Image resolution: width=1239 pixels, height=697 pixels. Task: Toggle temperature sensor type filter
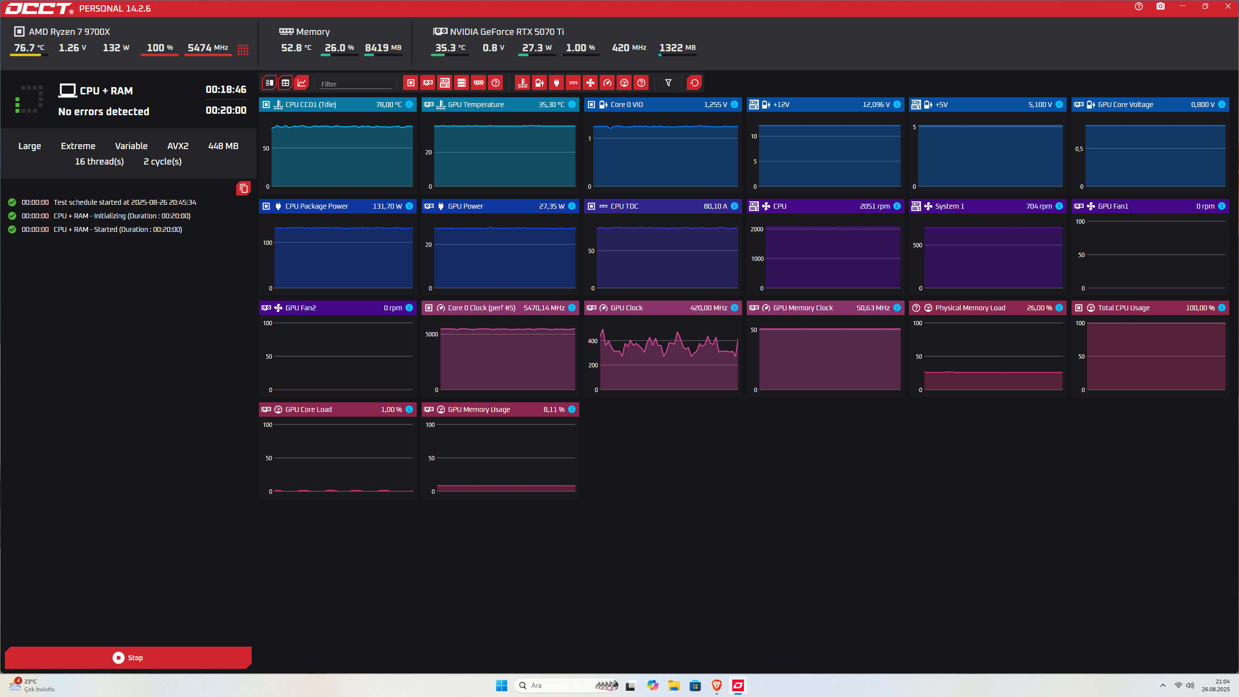point(523,83)
